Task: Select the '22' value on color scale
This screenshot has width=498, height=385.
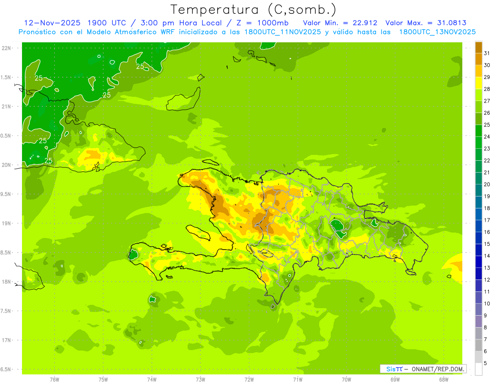Action: tap(487, 161)
